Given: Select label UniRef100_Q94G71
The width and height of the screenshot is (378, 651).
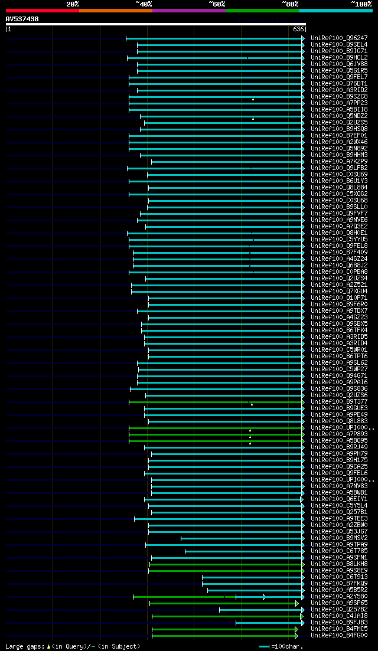Looking at the screenshot, I should click(x=339, y=376).
